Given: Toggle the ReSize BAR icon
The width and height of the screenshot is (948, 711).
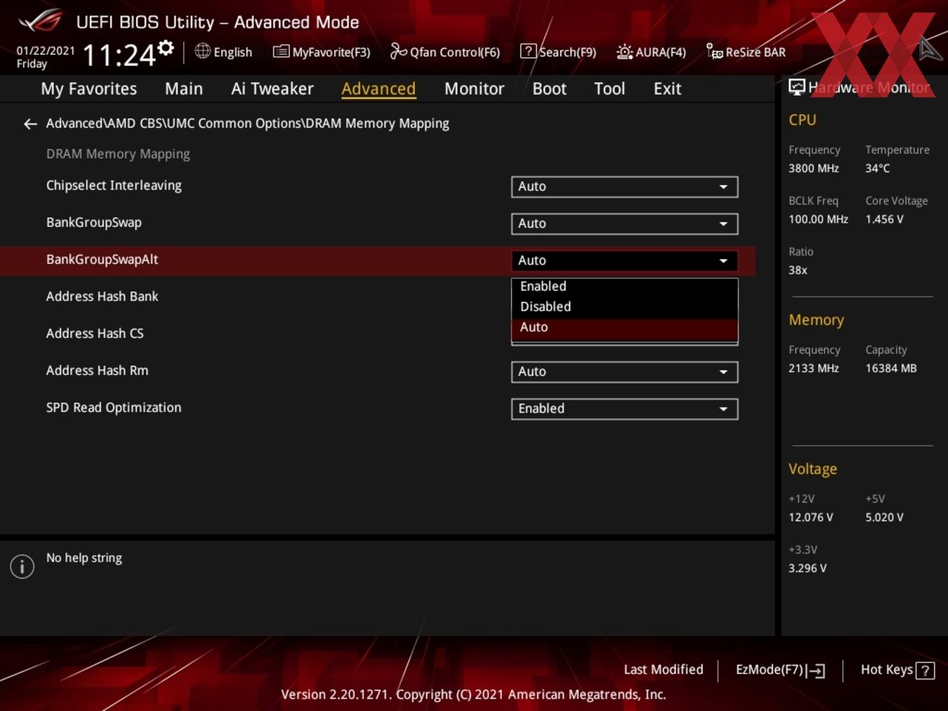Looking at the screenshot, I should pyautogui.click(x=714, y=52).
